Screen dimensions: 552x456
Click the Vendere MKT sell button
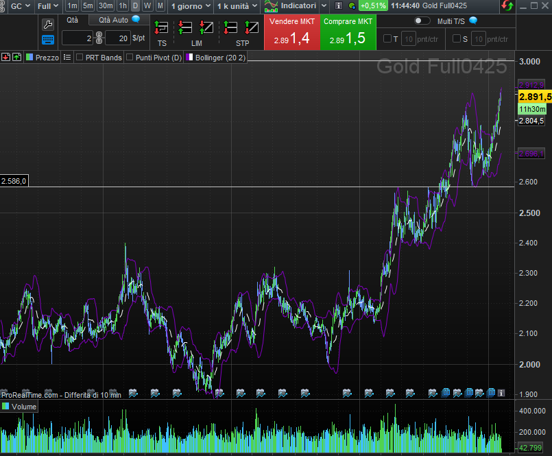291,32
